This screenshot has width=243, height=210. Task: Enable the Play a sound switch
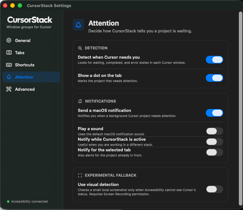pyautogui.click(x=214, y=131)
